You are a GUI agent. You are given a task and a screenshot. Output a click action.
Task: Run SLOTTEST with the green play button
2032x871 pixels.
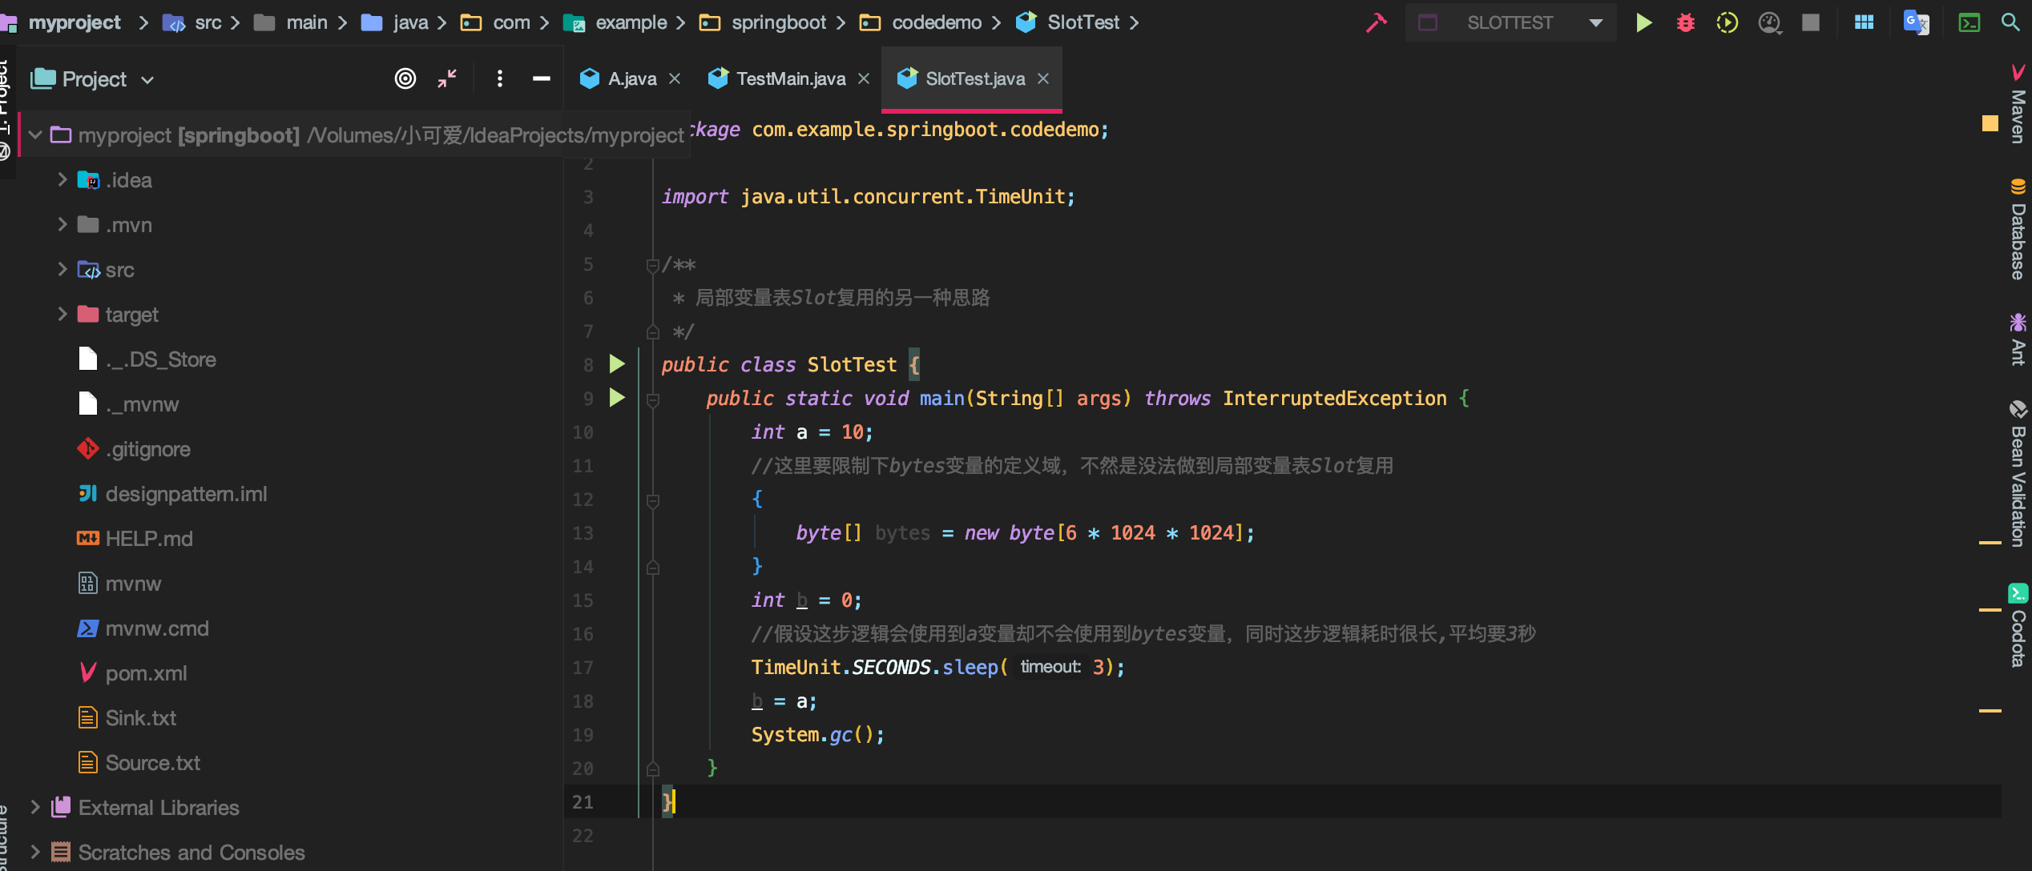click(x=1643, y=22)
